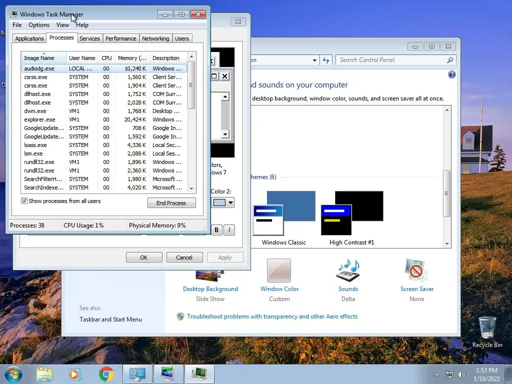
Task: Select the Windows Classic theme
Action: tap(284, 218)
